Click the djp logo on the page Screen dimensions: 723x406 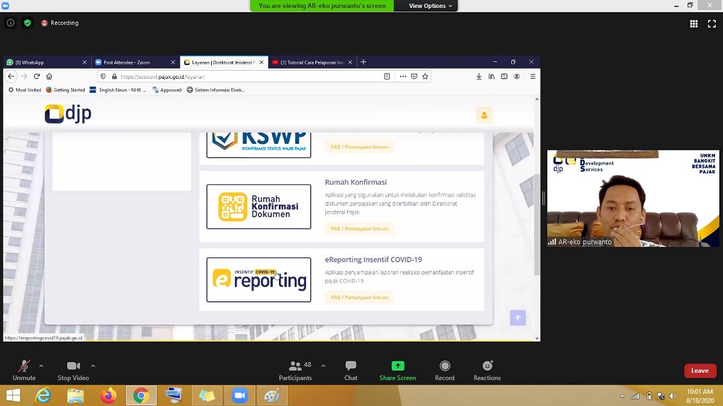(x=68, y=114)
